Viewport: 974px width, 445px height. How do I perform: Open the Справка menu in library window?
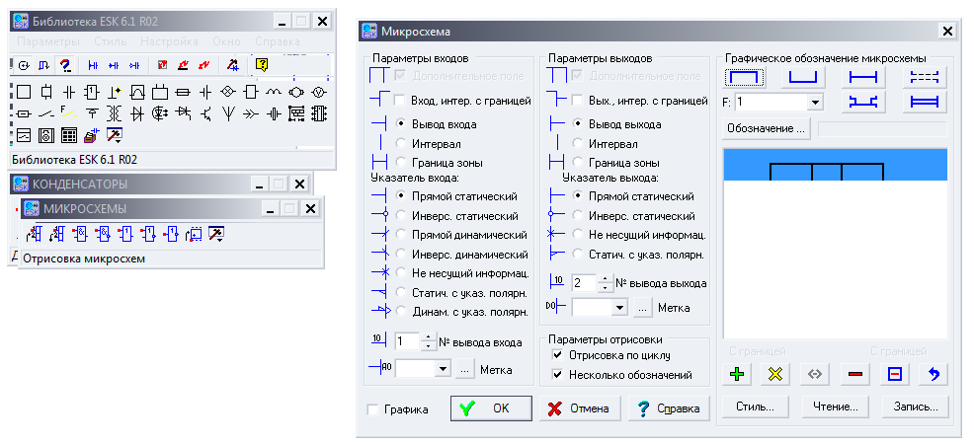[278, 42]
